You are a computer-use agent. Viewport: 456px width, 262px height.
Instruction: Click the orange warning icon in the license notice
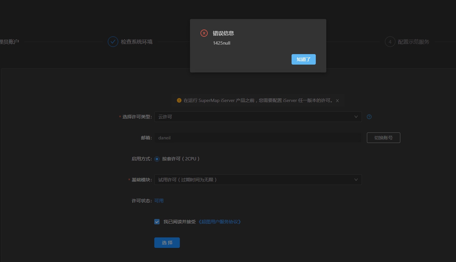click(x=179, y=100)
